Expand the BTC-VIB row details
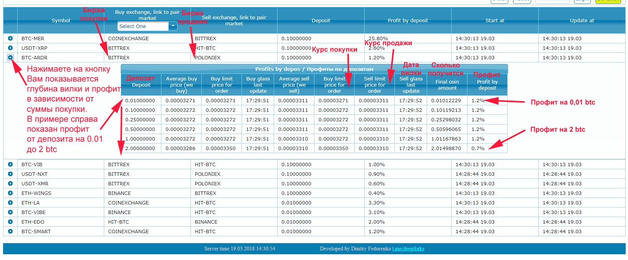 click(10, 164)
